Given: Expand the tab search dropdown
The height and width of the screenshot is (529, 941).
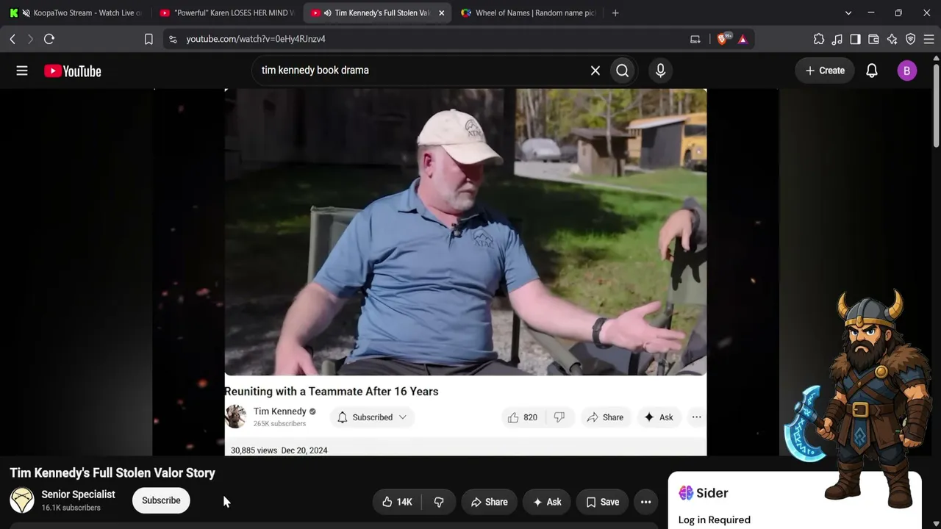Looking at the screenshot, I should (x=848, y=12).
